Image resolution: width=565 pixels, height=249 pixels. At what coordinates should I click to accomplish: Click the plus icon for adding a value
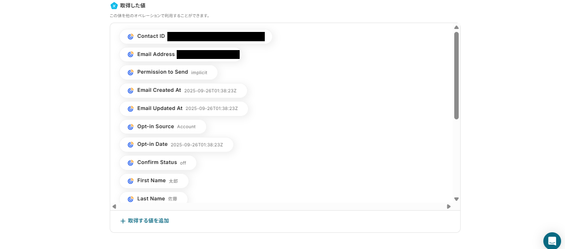123,221
